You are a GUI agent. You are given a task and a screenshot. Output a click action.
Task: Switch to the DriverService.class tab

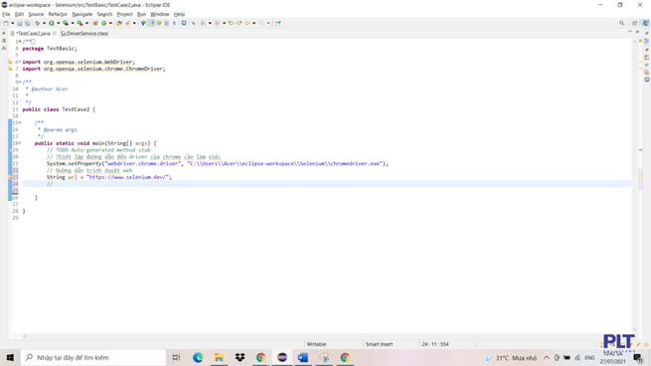point(84,33)
